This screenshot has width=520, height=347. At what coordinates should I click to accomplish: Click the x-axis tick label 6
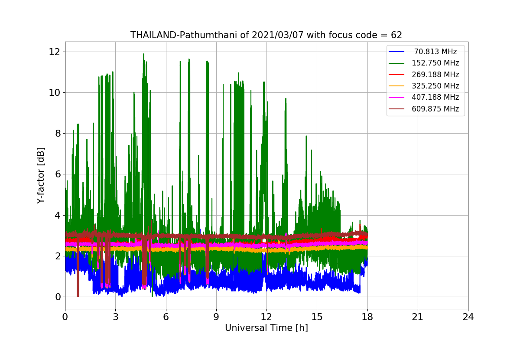[x=166, y=317]
